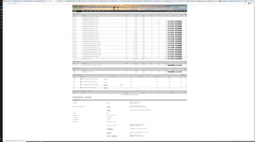Toggle share for the xfs unassigned disk
255x142 pixels.
(x=170, y=88)
